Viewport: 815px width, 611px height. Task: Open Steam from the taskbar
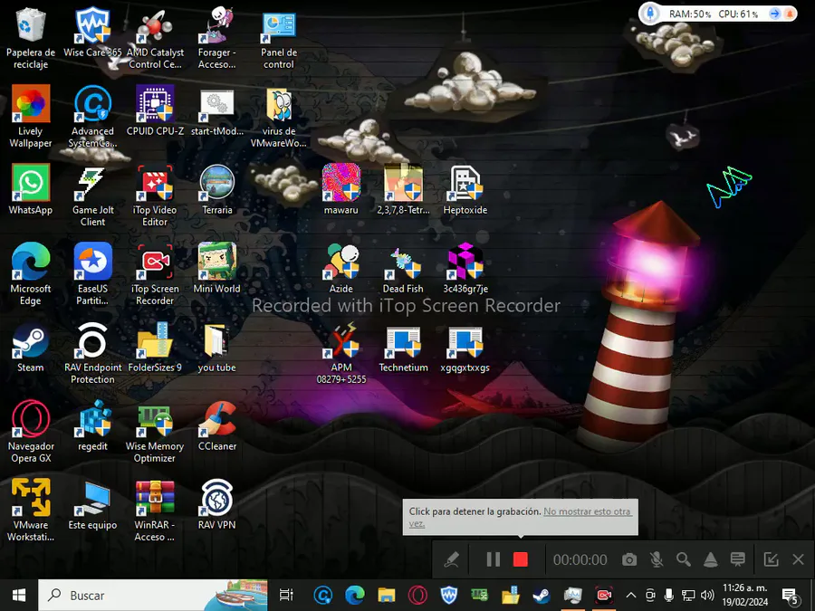pyautogui.click(x=542, y=596)
